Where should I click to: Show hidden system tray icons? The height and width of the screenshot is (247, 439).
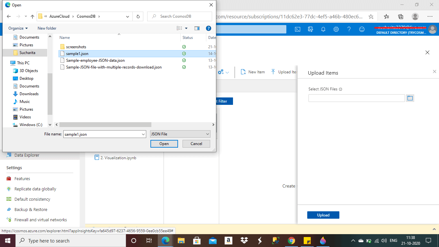click(353, 241)
